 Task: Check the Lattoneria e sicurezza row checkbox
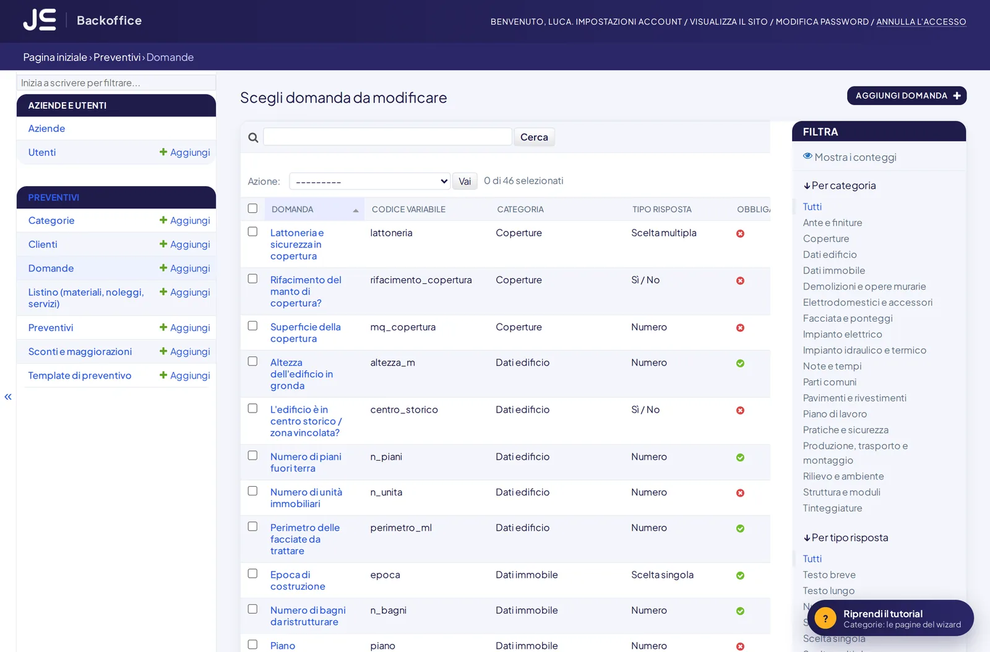[x=252, y=231]
